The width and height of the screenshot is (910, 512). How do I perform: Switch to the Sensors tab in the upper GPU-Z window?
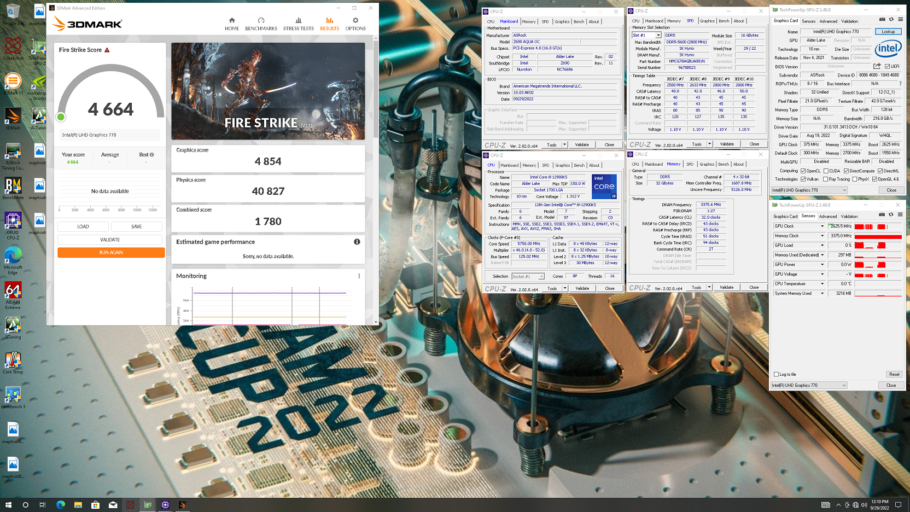tap(808, 21)
